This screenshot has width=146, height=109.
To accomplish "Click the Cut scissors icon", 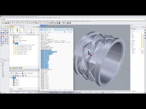I will (12, 23).
